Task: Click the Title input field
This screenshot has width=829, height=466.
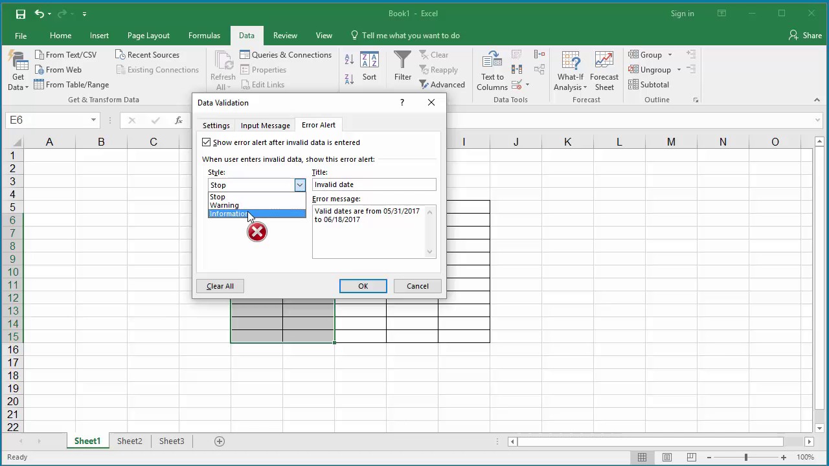Action: (374, 184)
